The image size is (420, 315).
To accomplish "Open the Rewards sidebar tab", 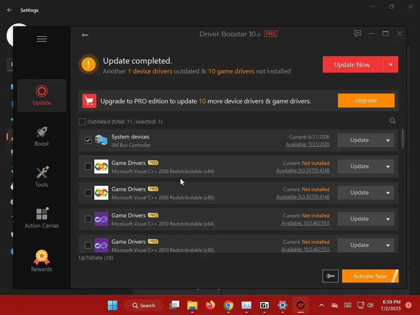I will click(42, 261).
